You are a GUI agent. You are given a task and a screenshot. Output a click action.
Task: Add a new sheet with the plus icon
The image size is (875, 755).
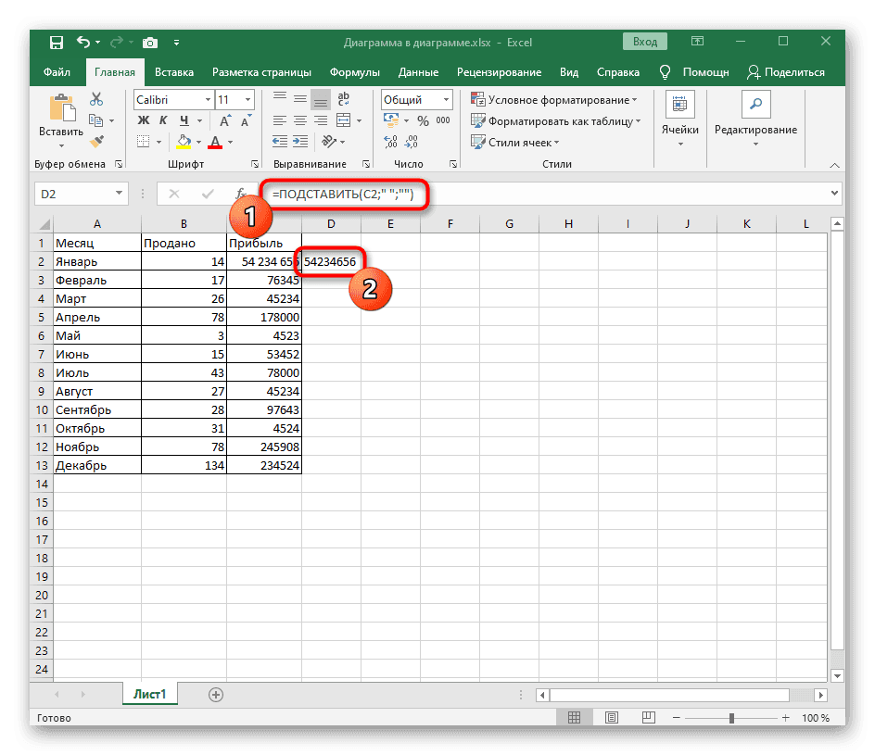[x=216, y=694]
